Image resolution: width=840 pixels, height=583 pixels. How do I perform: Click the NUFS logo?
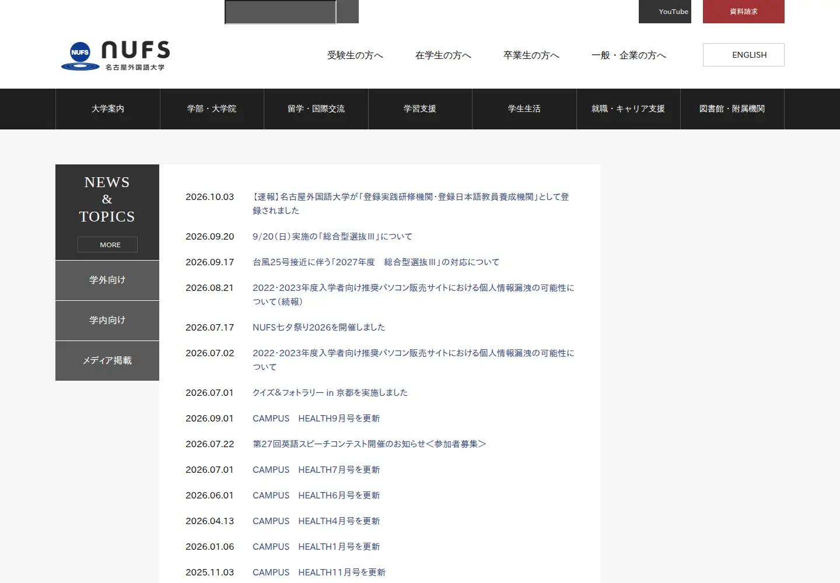tap(116, 56)
